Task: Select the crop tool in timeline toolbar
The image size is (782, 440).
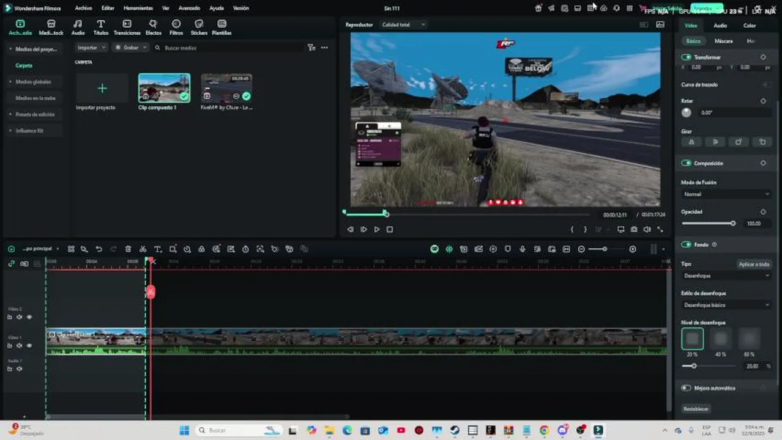Action: pos(173,249)
